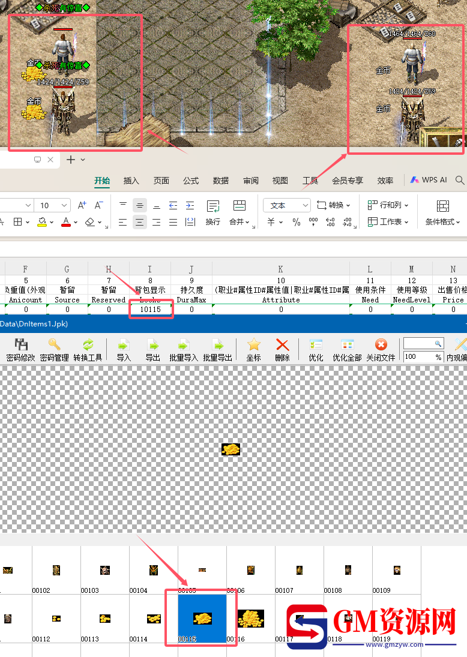
Task: Apply justify alignment in WPS ribbon
Action: click(x=173, y=222)
